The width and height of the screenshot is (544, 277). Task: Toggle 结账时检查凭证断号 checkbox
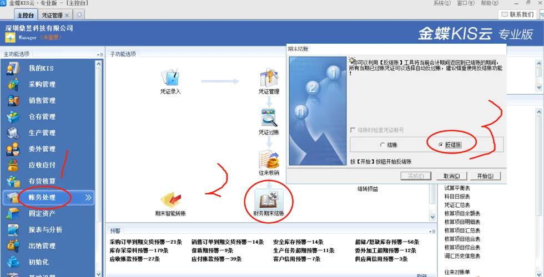(353, 130)
